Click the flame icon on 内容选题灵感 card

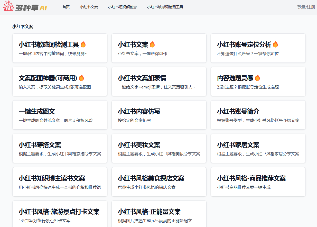(257, 78)
